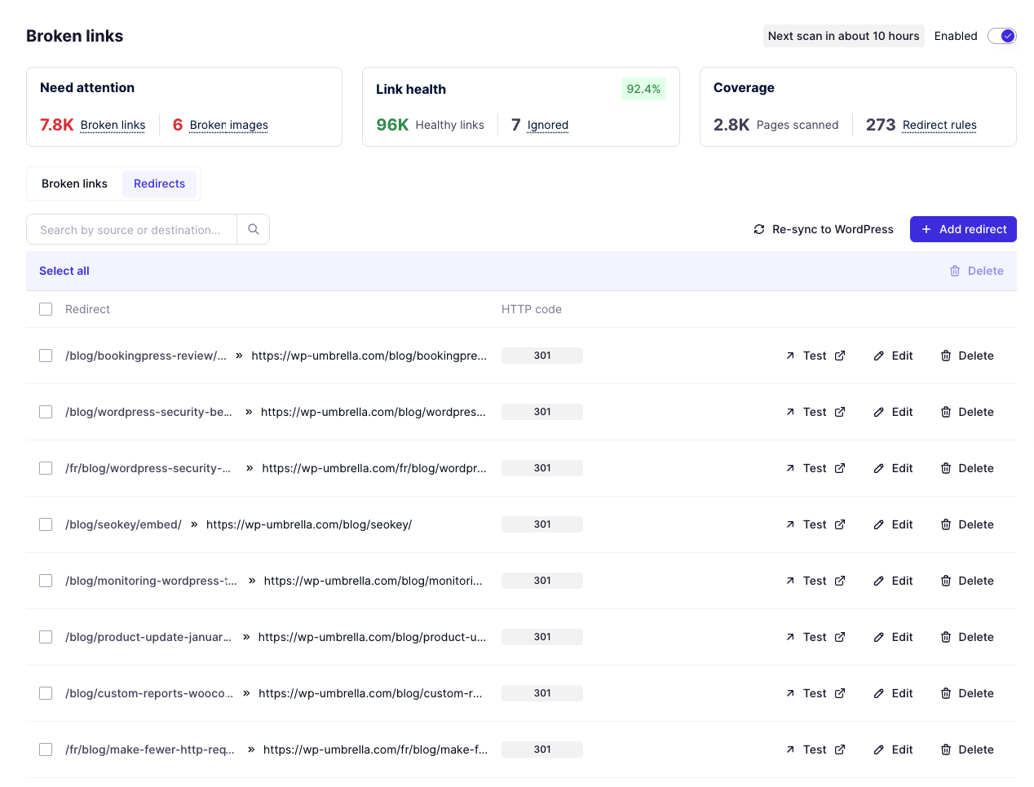
Task: Open the 7.8K Broken links link
Action: tap(113, 125)
